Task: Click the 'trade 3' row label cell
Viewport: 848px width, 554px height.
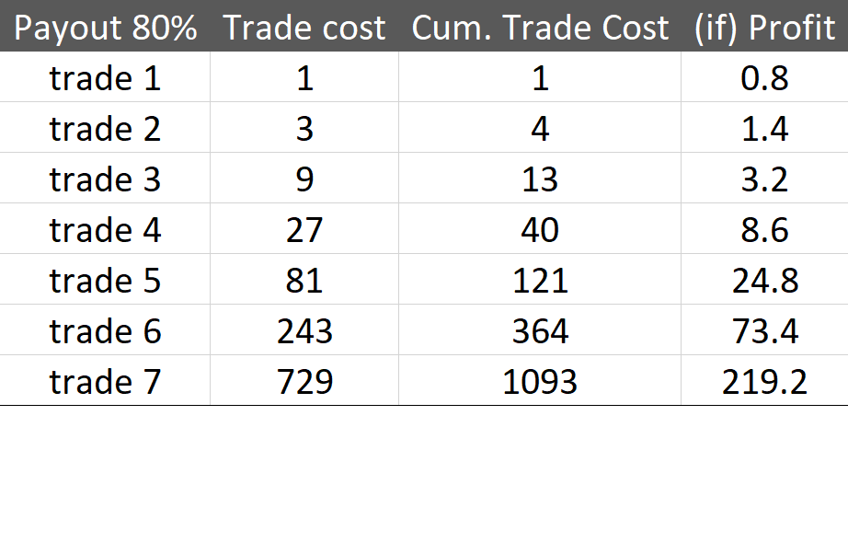Action: tap(105, 178)
